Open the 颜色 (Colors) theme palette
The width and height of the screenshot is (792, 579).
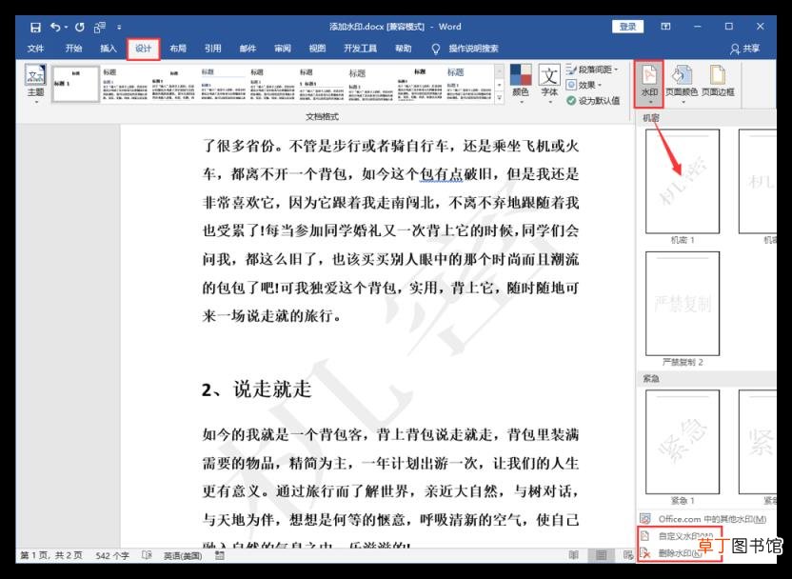point(521,84)
